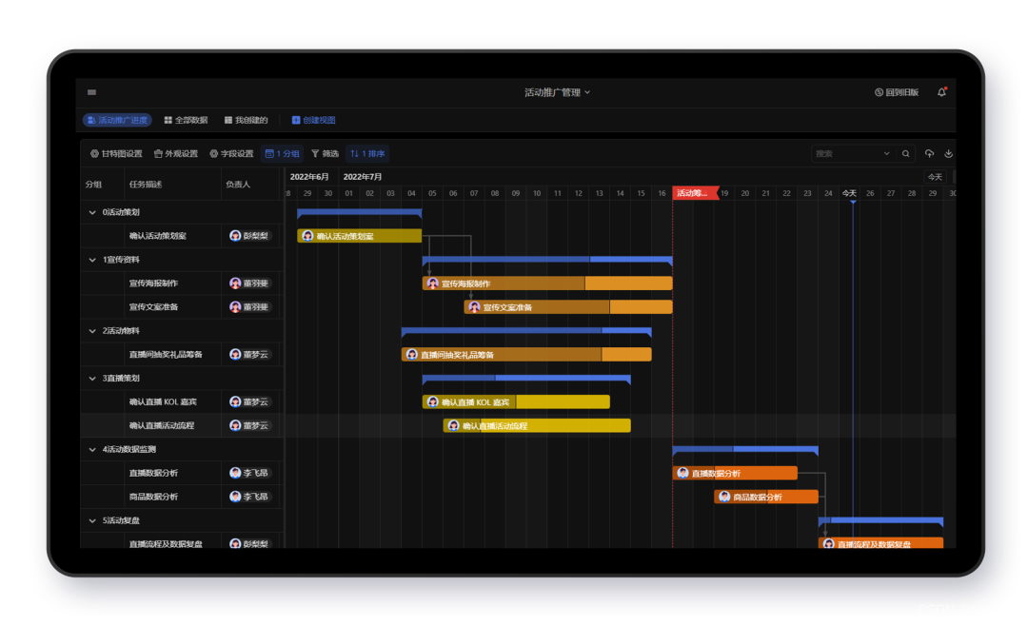Collapse the 4活动数据监测 group
The height and width of the screenshot is (626, 1028).
(x=92, y=450)
